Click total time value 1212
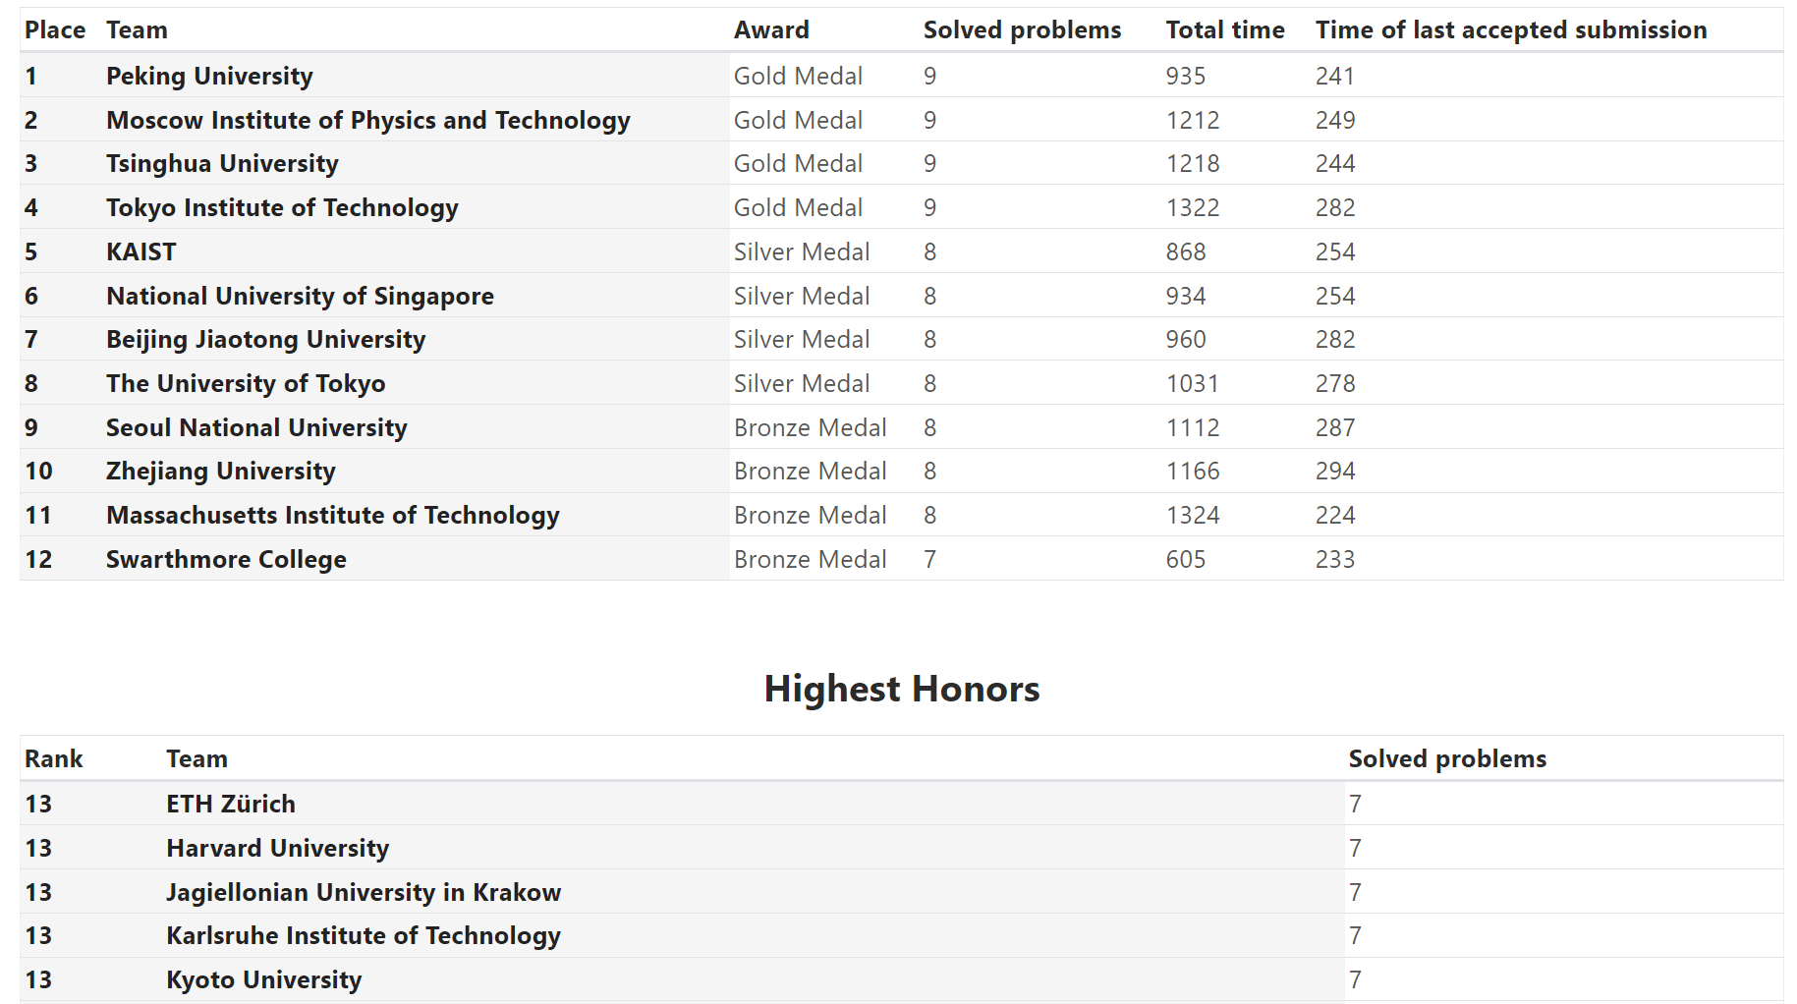 [x=1193, y=121]
